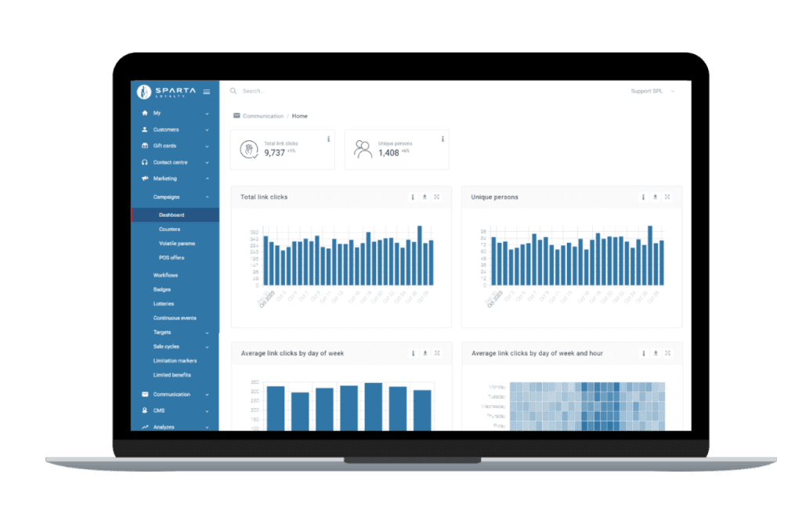This screenshot has height=524, width=802.
Task: Click the search magnifier icon
Action: [x=233, y=91]
